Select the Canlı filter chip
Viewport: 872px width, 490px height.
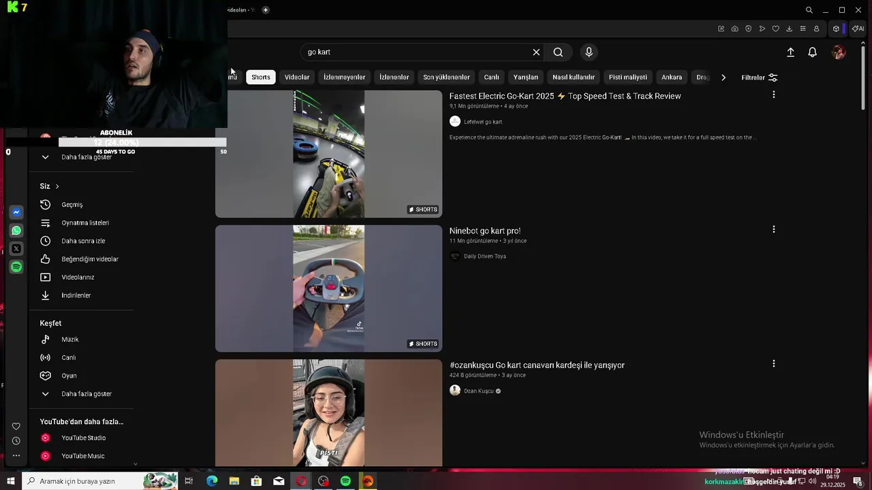pos(491,78)
